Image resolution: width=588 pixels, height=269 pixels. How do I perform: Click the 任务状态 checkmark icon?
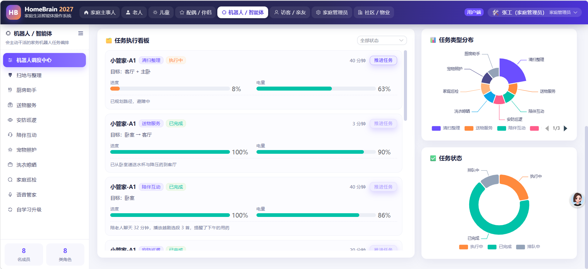[x=433, y=158]
